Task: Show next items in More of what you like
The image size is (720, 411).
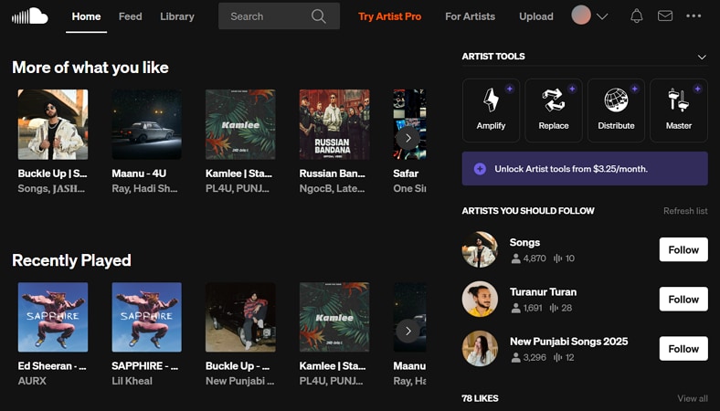Action: point(408,138)
